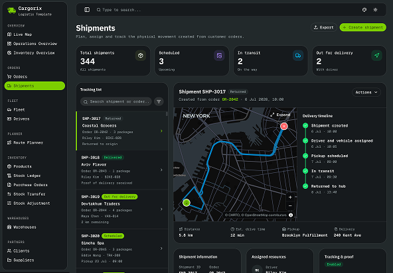Open Route Planner
Image resolution: width=393 pixels, height=273 pixels.
coord(35,142)
